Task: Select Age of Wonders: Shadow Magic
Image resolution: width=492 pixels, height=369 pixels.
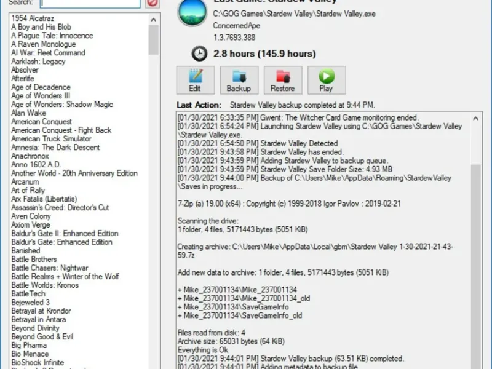Action: pos(62,105)
